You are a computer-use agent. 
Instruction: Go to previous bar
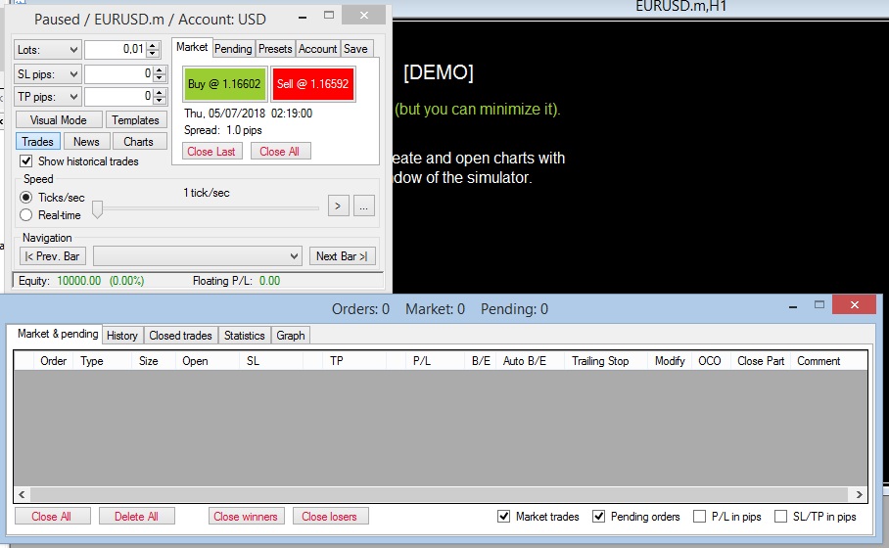[x=52, y=256]
